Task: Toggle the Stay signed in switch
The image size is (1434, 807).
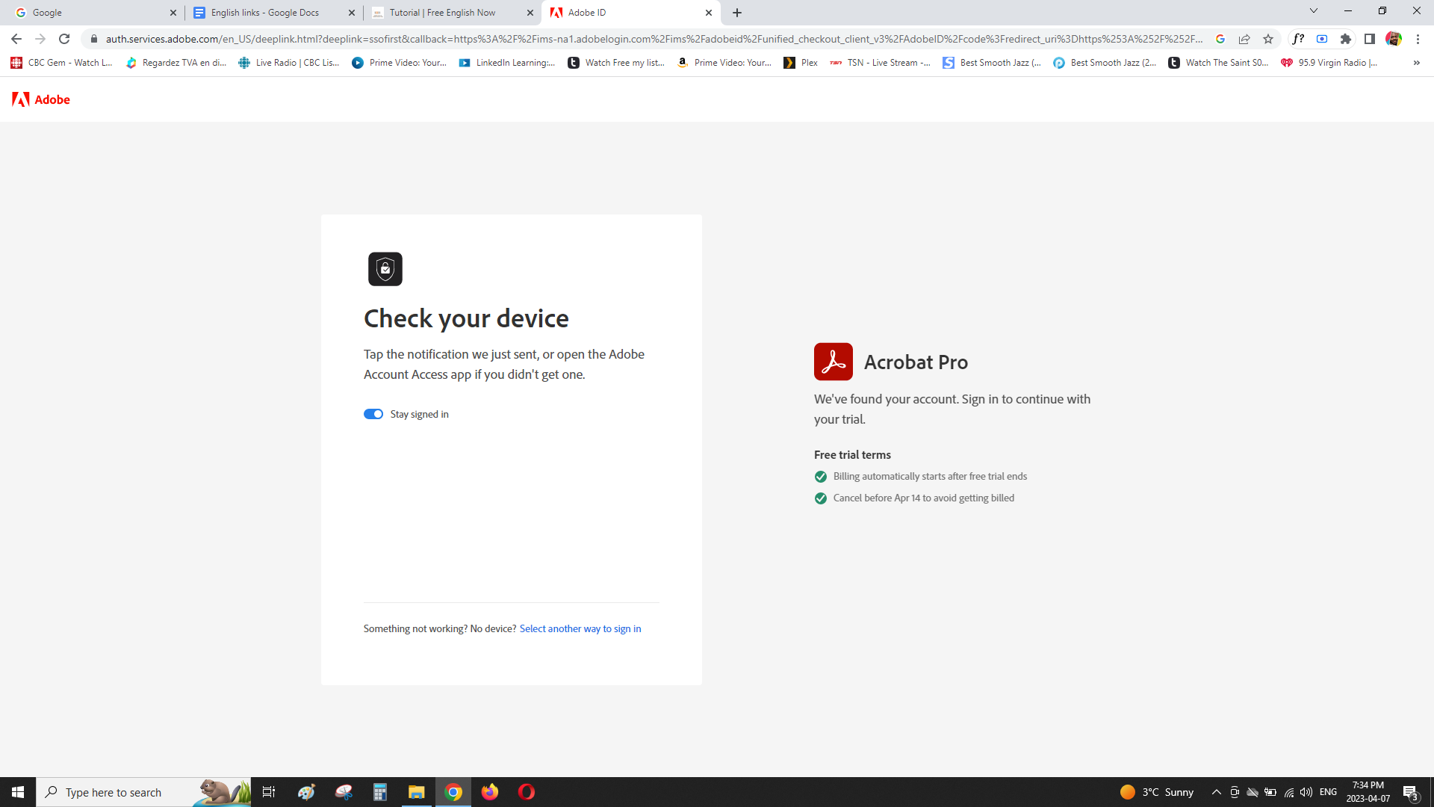Action: pyautogui.click(x=373, y=414)
